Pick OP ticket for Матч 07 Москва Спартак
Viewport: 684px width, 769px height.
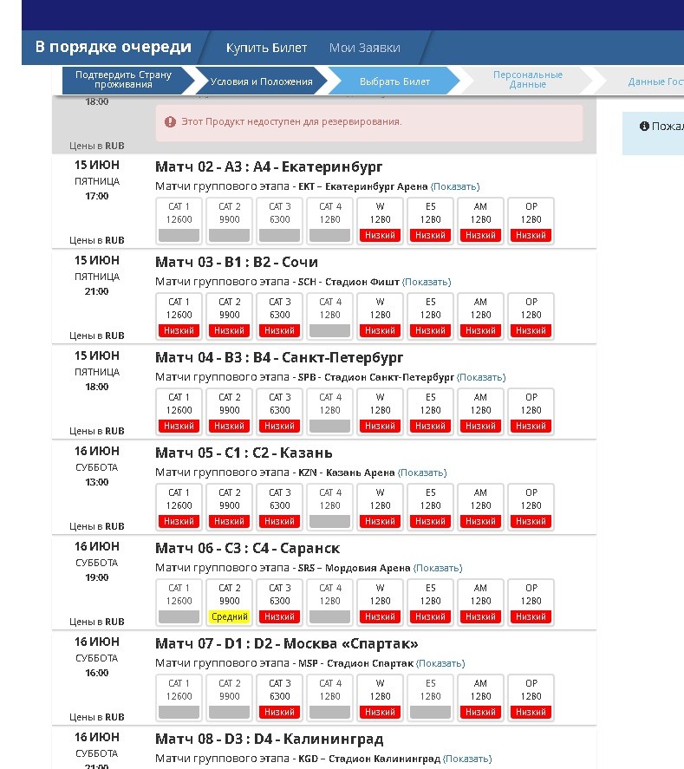[x=531, y=697]
